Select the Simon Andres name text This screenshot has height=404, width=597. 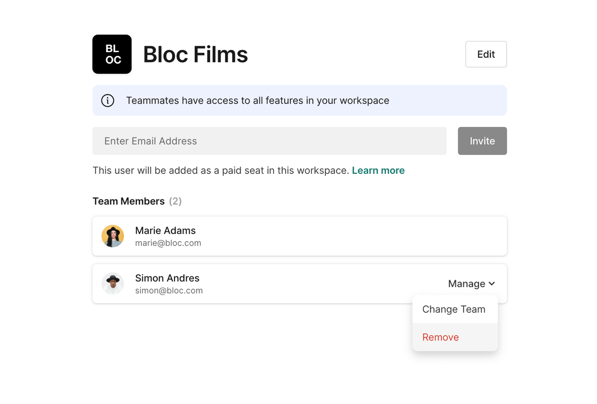(x=167, y=278)
